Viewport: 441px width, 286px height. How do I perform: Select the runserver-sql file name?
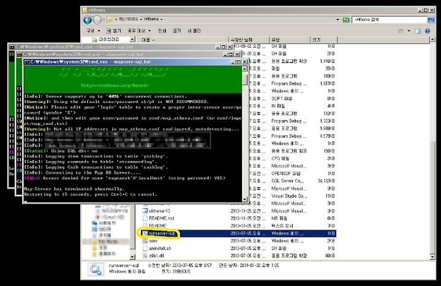[162, 233]
